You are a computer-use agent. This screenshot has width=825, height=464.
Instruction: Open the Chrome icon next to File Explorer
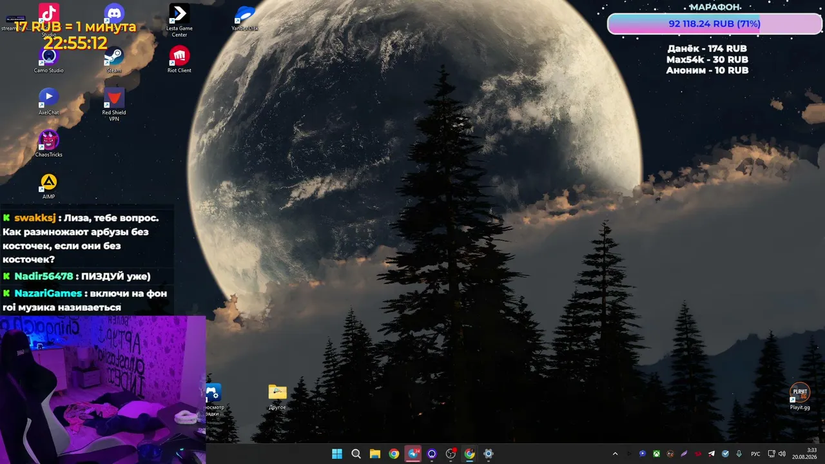click(x=394, y=454)
